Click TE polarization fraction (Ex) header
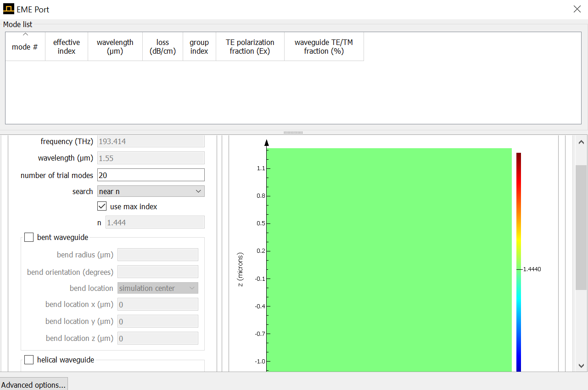Screen dimensions: 588x390 point(250,46)
